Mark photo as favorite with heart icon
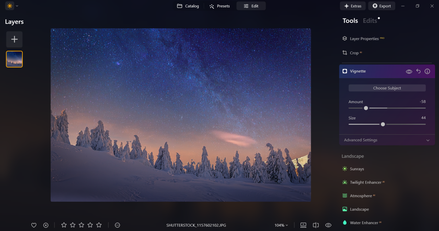The height and width of the screenshot is (231, 439). pos(34,225)
